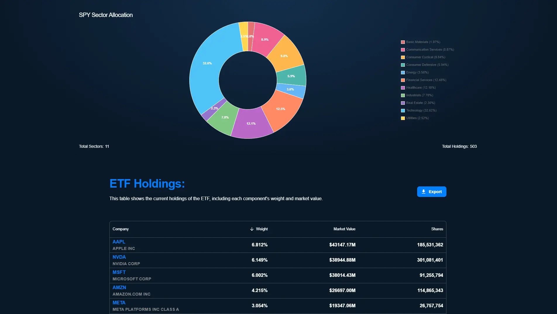The image size is (557, 314).
Task: Click the MICROSOFT CORP company name
Action: [x=132, y=279]
